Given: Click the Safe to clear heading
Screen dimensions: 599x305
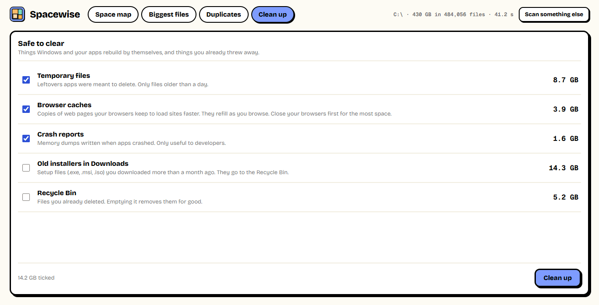Looking at the screenshot, I should (x=41, y=43).
